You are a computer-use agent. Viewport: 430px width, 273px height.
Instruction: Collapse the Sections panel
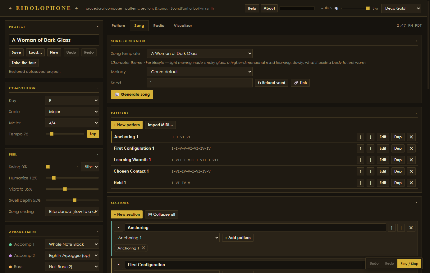coord(416,203)
